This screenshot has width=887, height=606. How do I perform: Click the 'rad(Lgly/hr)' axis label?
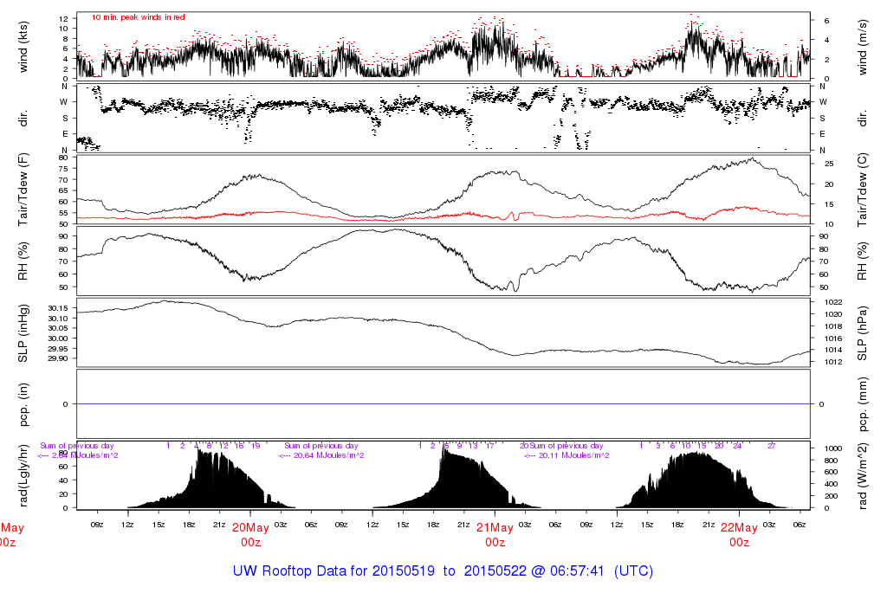click(23, 475)
